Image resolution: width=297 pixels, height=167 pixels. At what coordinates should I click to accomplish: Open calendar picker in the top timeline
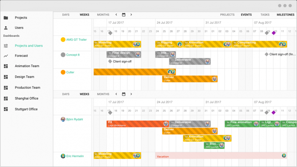pos(124,15)
